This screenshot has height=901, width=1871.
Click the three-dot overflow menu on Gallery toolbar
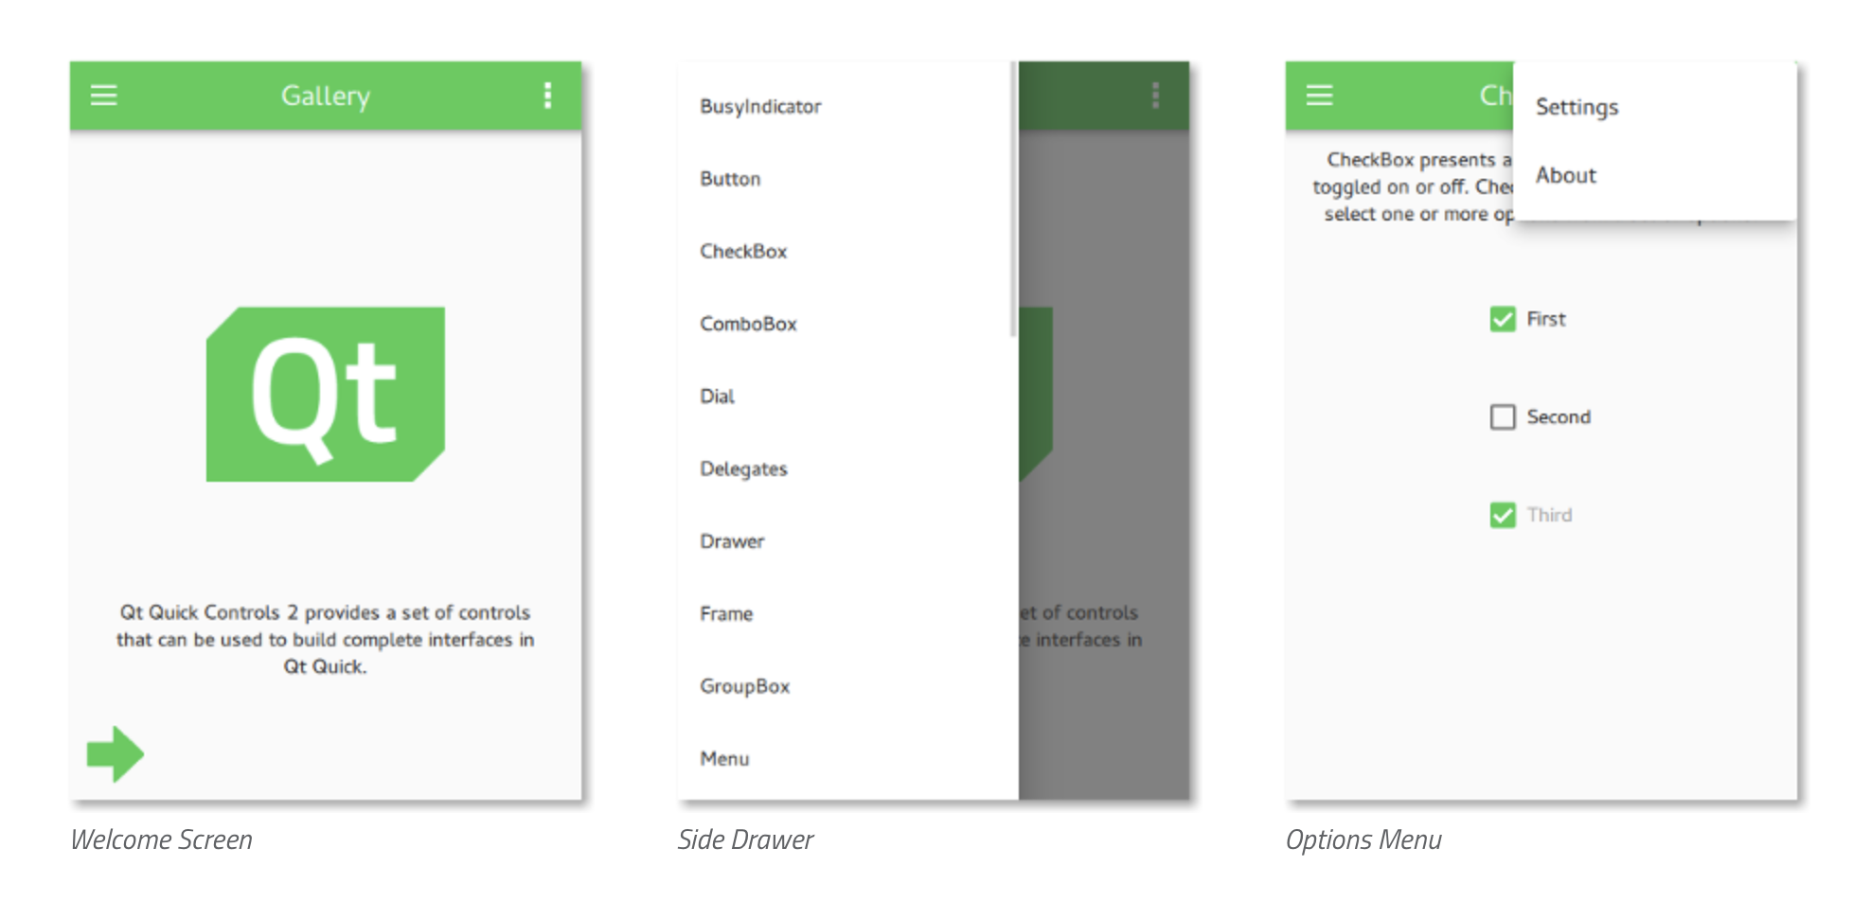click(x=547, y=95)
